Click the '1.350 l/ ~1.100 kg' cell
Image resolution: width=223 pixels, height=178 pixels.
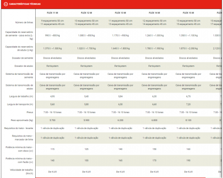188,36
